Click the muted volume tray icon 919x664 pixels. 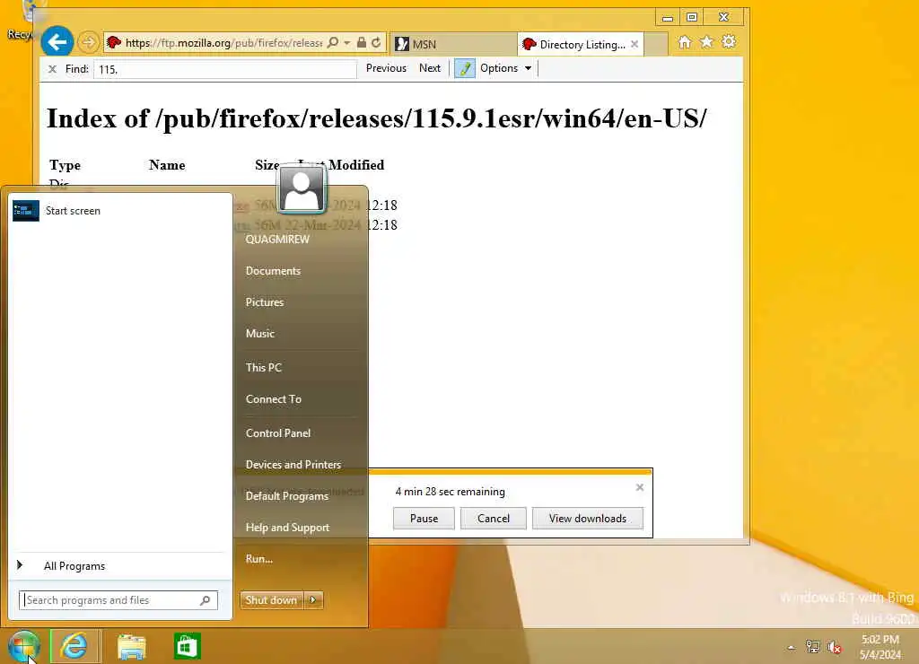[834, 647]
